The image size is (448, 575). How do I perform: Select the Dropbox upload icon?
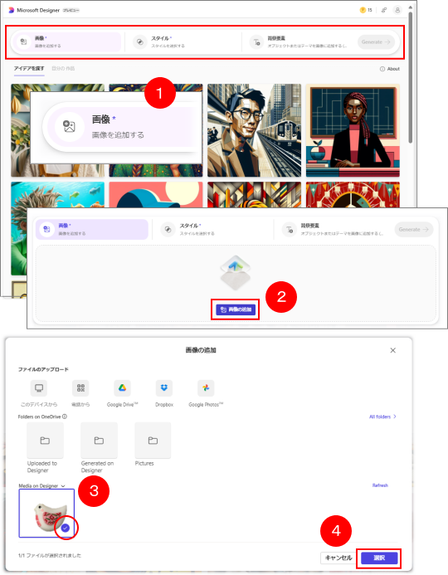[x=164, y=388]
